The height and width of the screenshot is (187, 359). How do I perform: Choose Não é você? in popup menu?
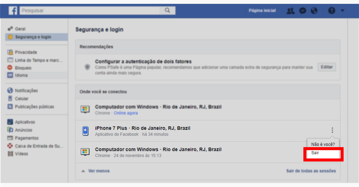coord(323,144)
